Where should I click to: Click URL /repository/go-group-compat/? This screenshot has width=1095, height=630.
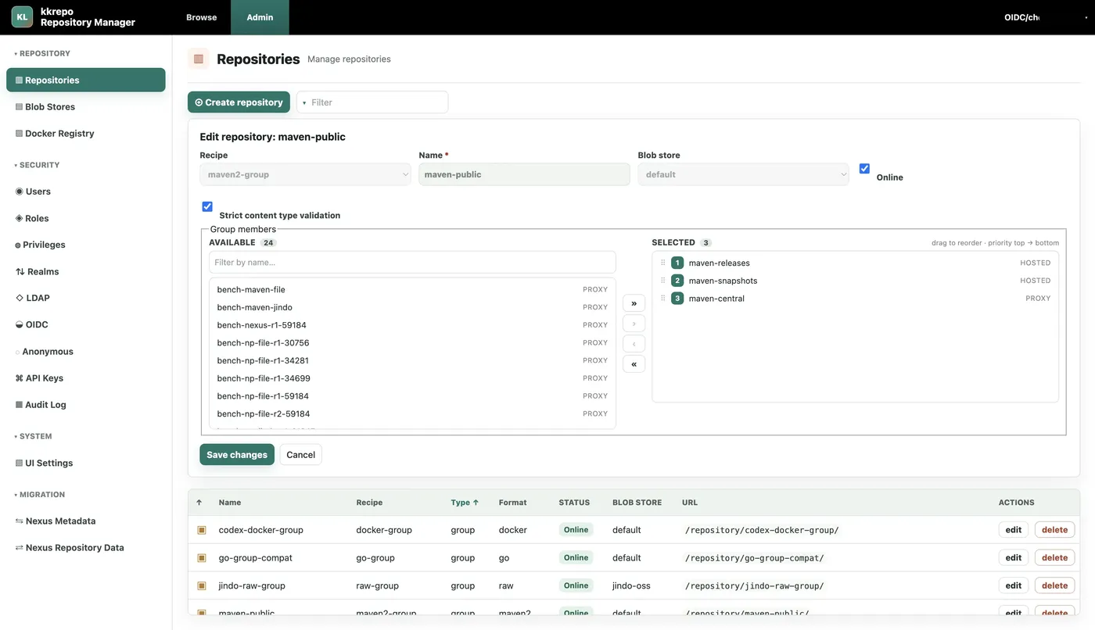coord(754,558)
